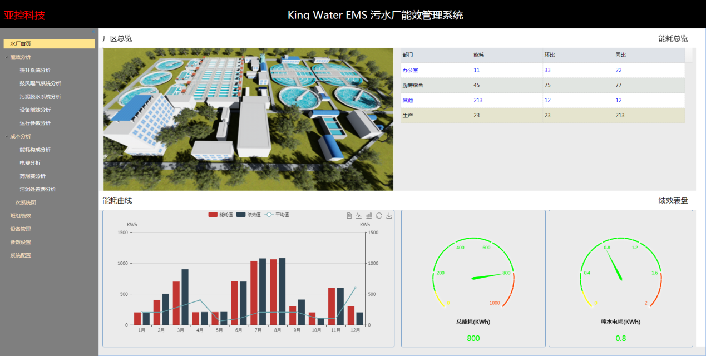Click the 厨房宿舍 table row label
This screenshot has width=706, height=356.
coord(413,85)
